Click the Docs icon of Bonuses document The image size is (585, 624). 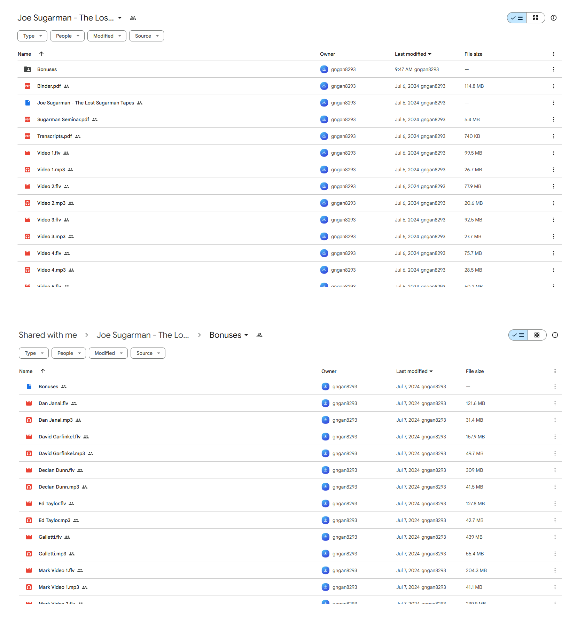29,387
